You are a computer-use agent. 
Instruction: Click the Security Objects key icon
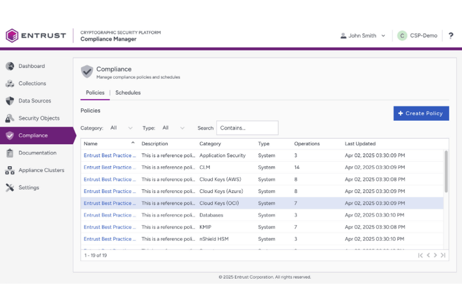[x=10, y=118]
